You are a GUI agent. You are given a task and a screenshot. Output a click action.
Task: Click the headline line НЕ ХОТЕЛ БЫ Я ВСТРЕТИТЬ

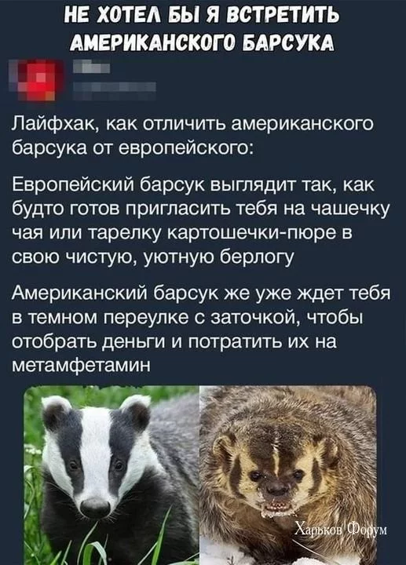203,15
